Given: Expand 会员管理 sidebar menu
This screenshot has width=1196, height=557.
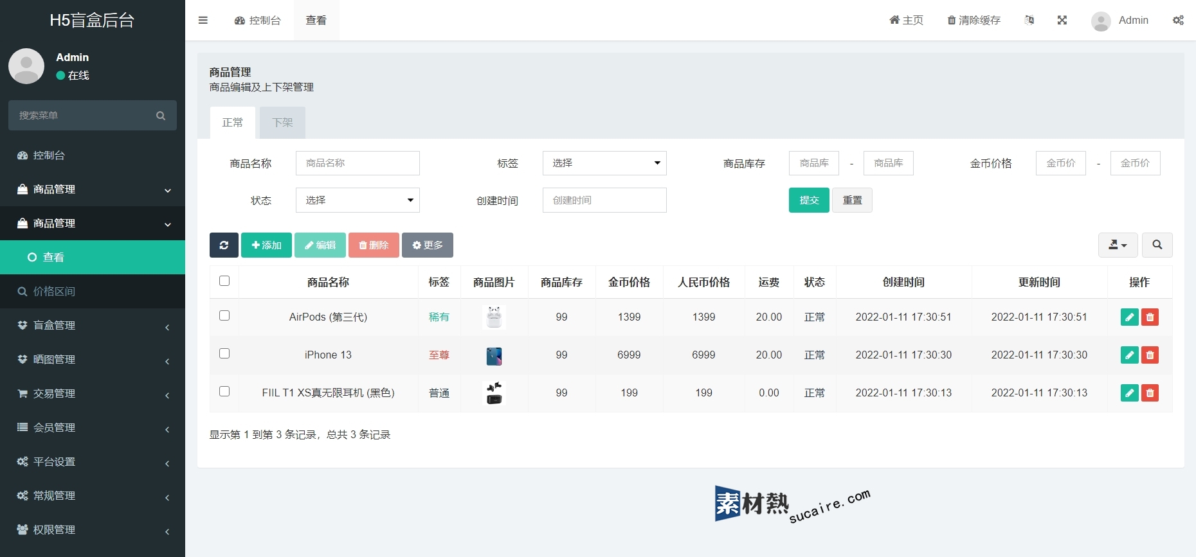Looking at the screenshot, I should pyautogui.click(x=93, y=427).
